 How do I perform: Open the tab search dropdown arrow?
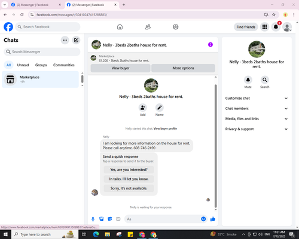pyautogui.click(x=4, y=5)
